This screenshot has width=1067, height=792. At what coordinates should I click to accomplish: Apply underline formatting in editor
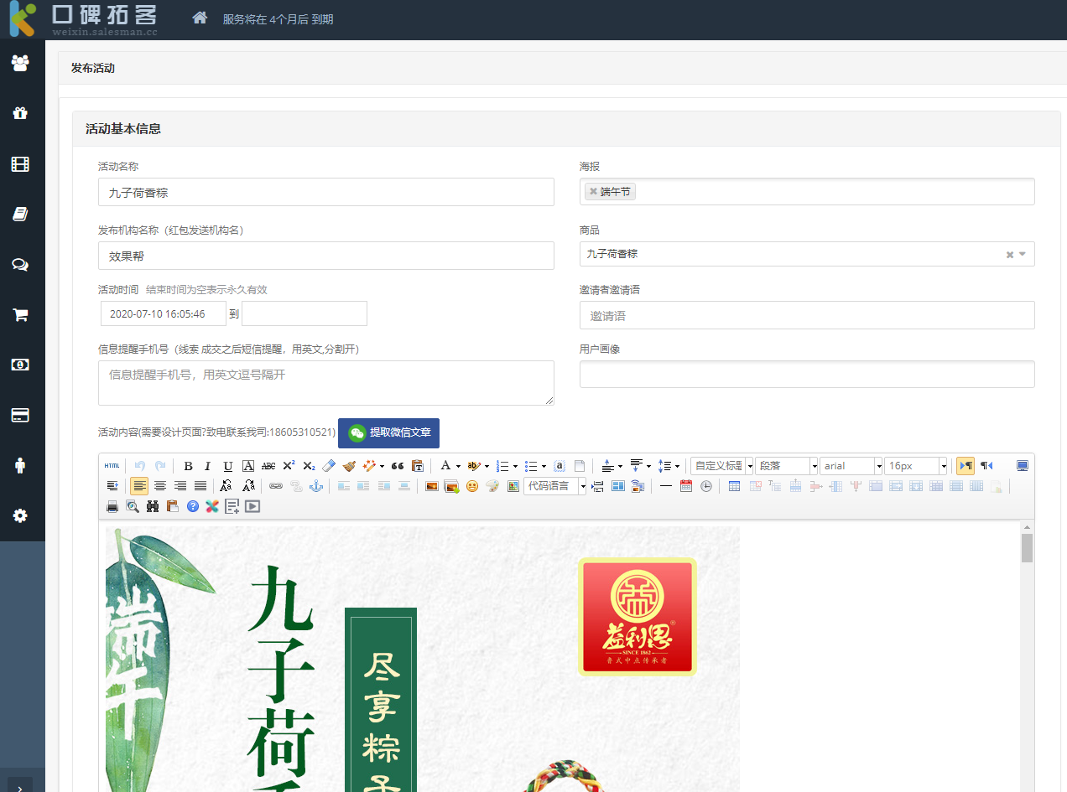point(228,466)
